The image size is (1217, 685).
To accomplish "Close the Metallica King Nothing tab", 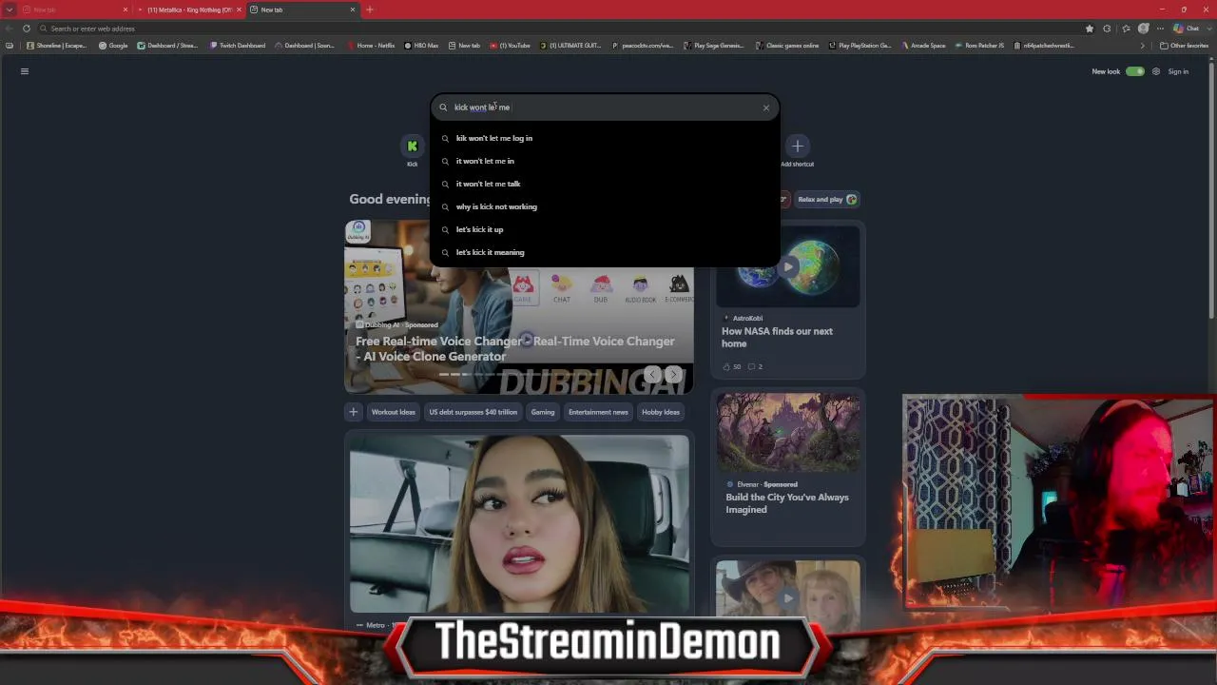I will coord(239,10).
